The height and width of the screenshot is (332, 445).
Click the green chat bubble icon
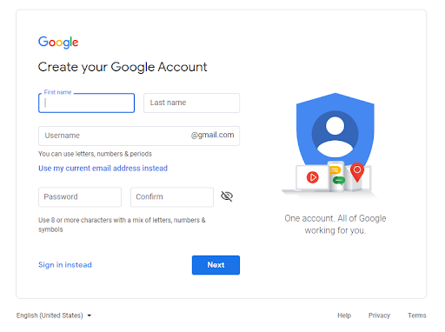pyautogui.click(x=339, y=181)
